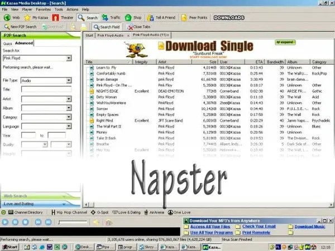Viewport: 335px width, 251px height.
Task: Select the Dirty Woman result
Action: pos(107,97)
